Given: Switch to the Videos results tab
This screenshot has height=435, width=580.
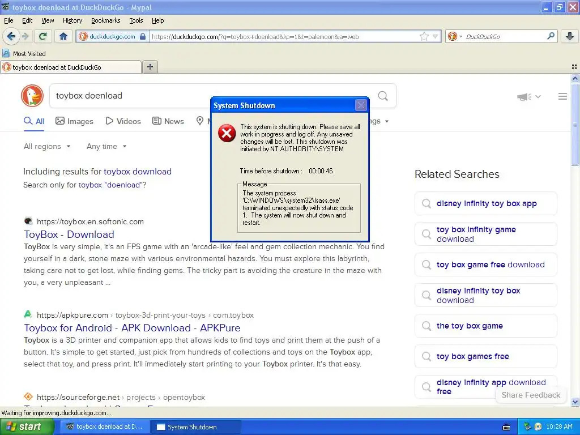Looking at the screenshot, I should pos(123,121).
